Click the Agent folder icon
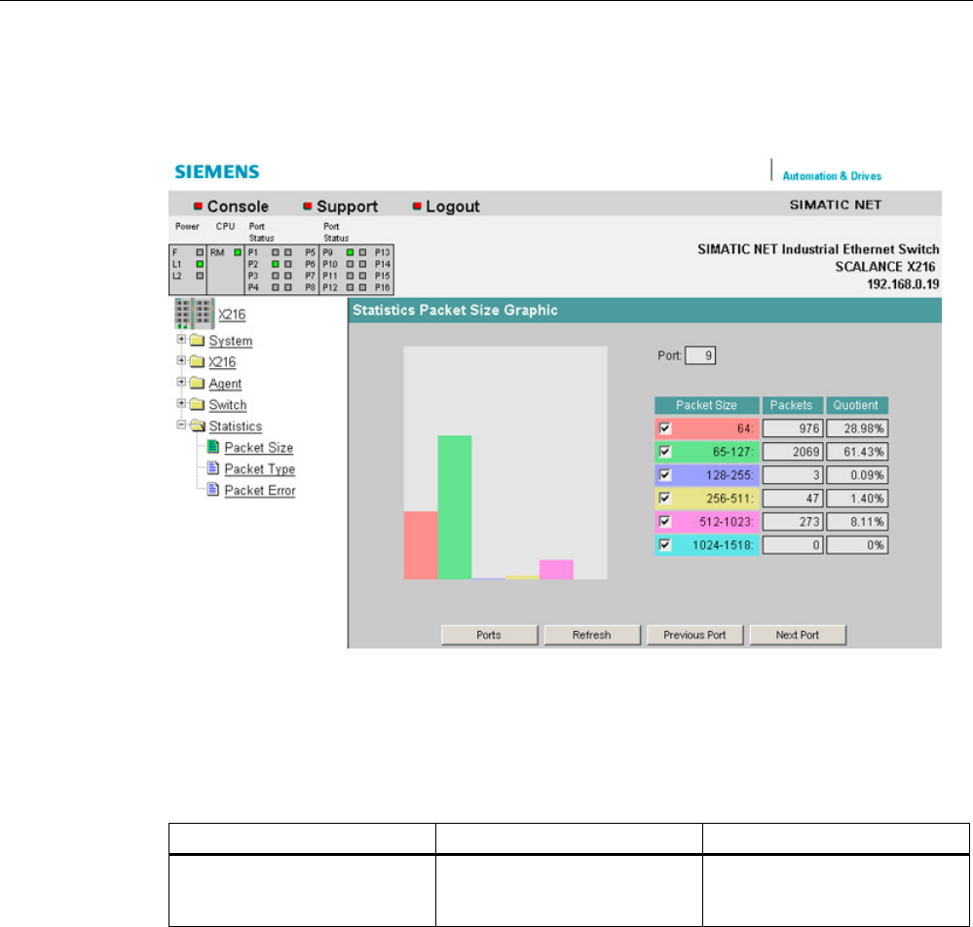This screenshot has width=973, height=927. coord(198,383)
